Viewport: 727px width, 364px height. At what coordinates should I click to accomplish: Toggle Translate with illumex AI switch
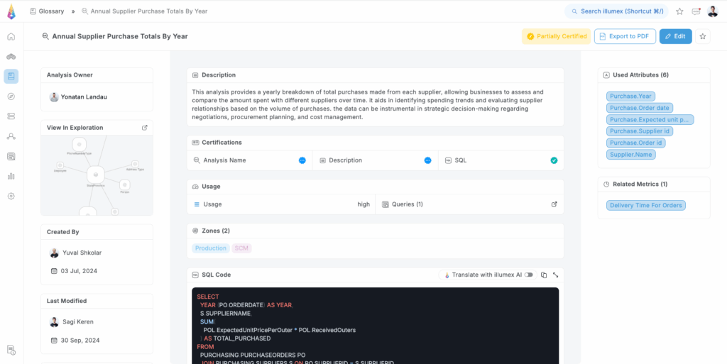coord(529,275)
